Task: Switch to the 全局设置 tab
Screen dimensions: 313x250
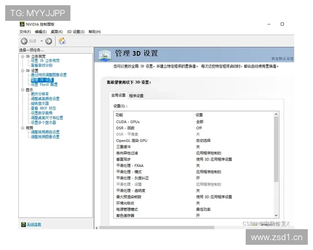Action: 118,95
